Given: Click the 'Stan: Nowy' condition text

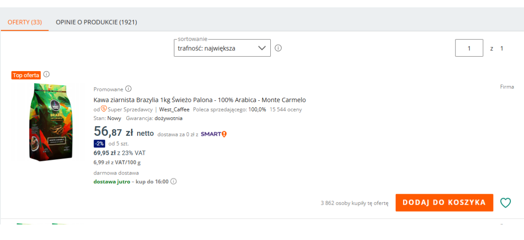Looking at the screenshot, I should (107, 118).
